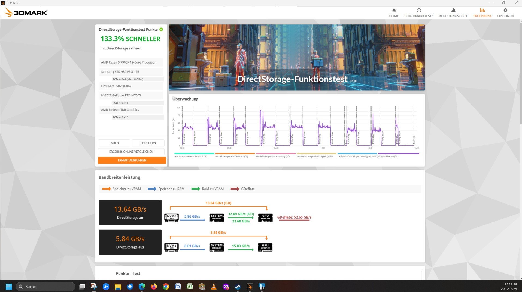Click Firmware: 5B2QGXA7 entry
This screenshot has height=292, width=522.
click(131, 86)
